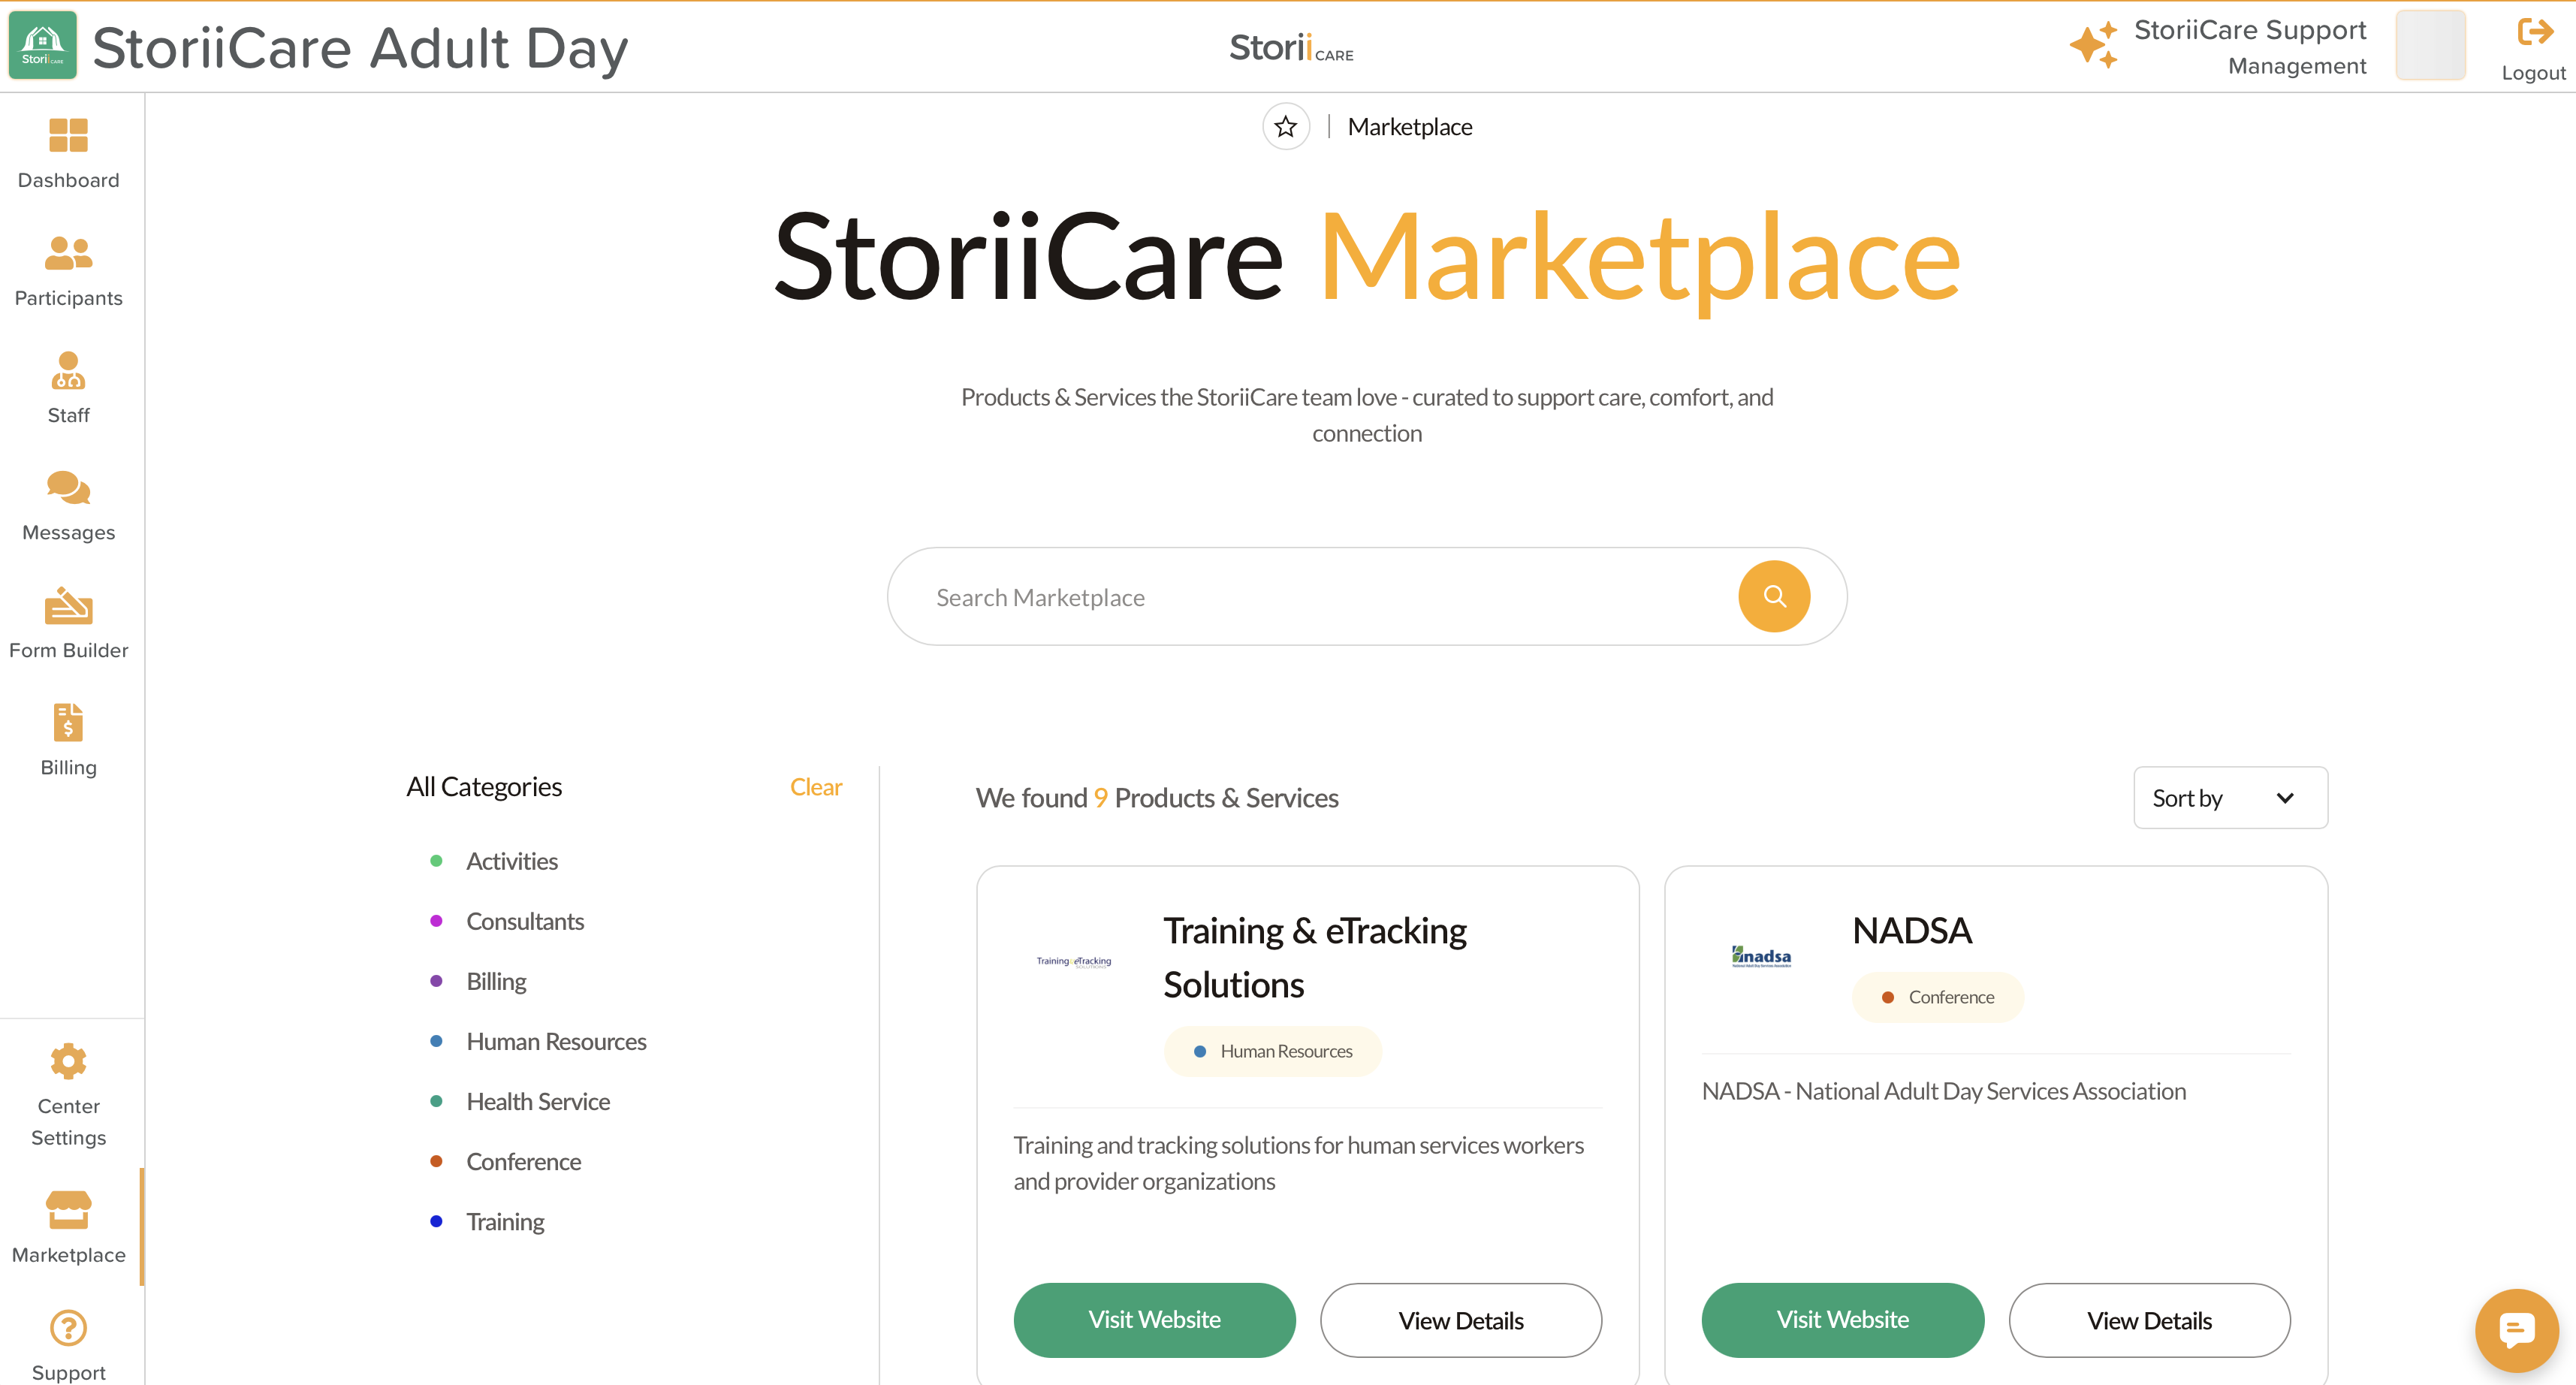Open Messages from the sidebar
Viewport: 2576px width, 1385px height.
point(68,489)
